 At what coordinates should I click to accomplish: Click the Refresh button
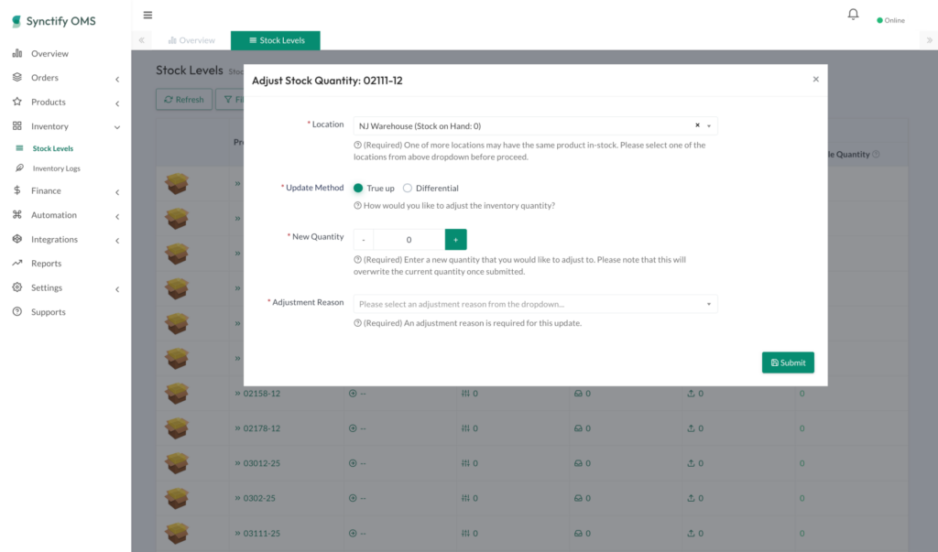point(184,99)
